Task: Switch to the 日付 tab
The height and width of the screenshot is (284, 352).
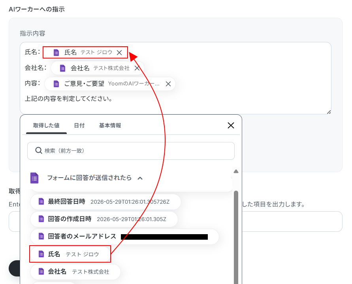Action: [79, 125]
